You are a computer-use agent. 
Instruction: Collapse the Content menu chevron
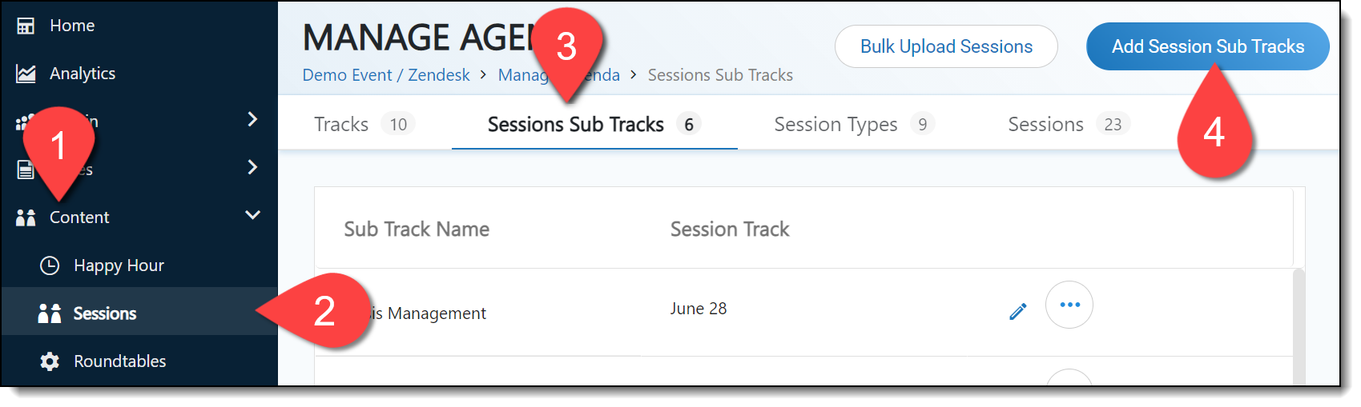(252, 215)
